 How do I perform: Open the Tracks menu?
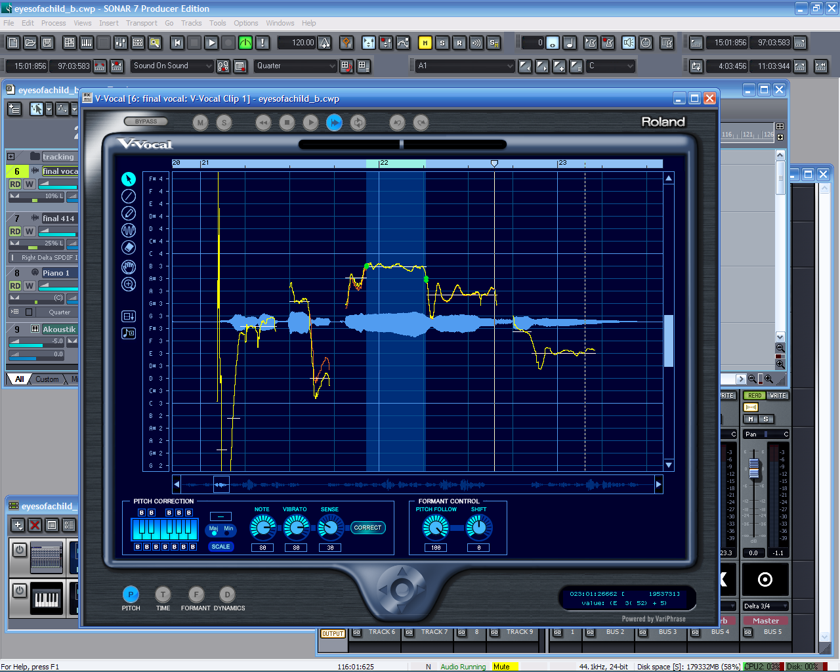192,23
